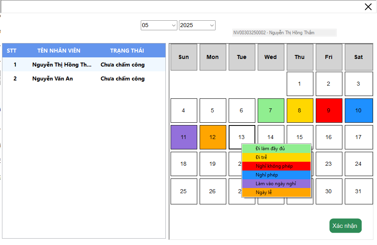Image resolution: width=377 pixels, height=245 pixels.
Task: Click the green day 7 cell
Action: (271, 111)
